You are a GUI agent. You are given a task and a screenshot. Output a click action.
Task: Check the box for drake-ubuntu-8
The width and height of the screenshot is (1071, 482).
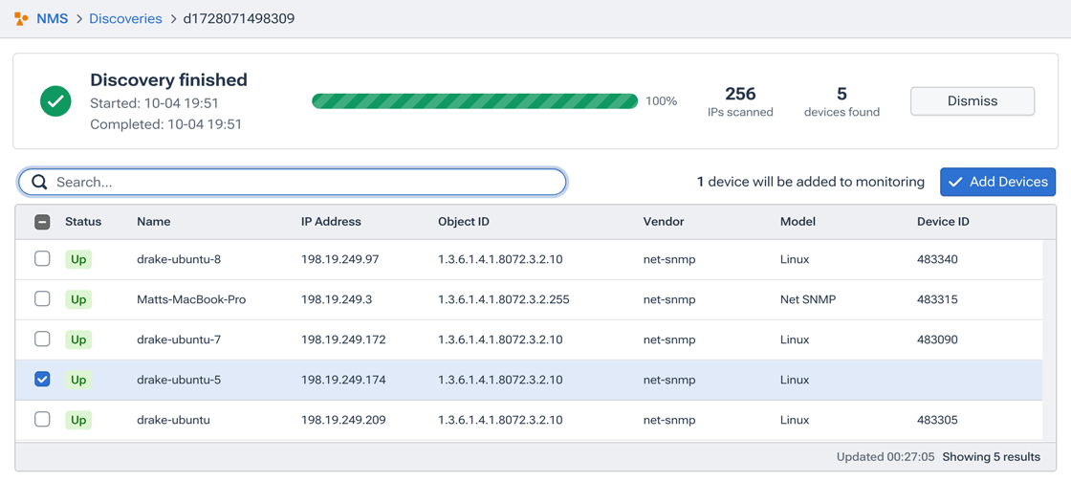pos(42,259)
